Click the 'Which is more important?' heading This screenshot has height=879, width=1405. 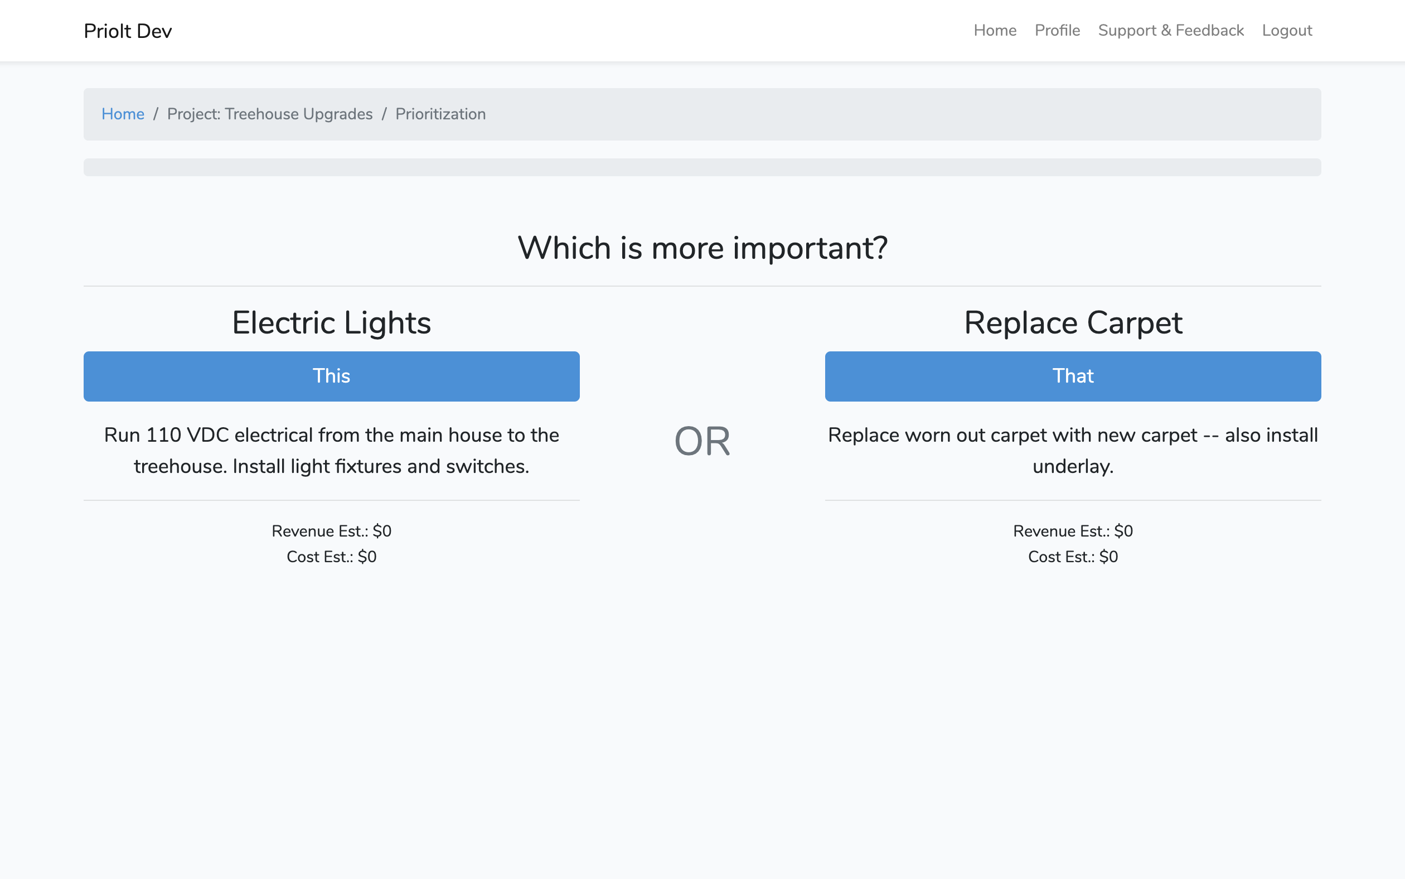(x=702, y=248)
